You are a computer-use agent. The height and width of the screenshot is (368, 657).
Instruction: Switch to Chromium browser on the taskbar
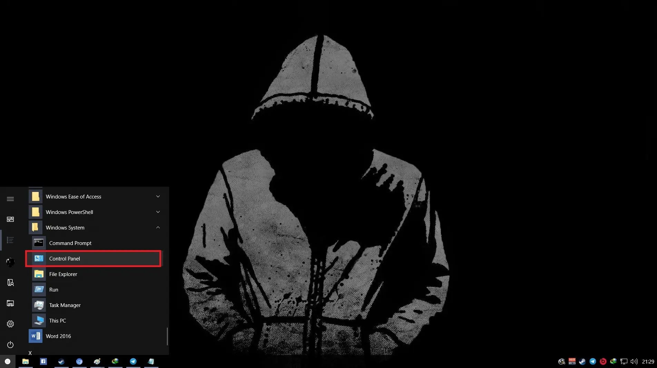pyautogui.click(x=79, y=361)
